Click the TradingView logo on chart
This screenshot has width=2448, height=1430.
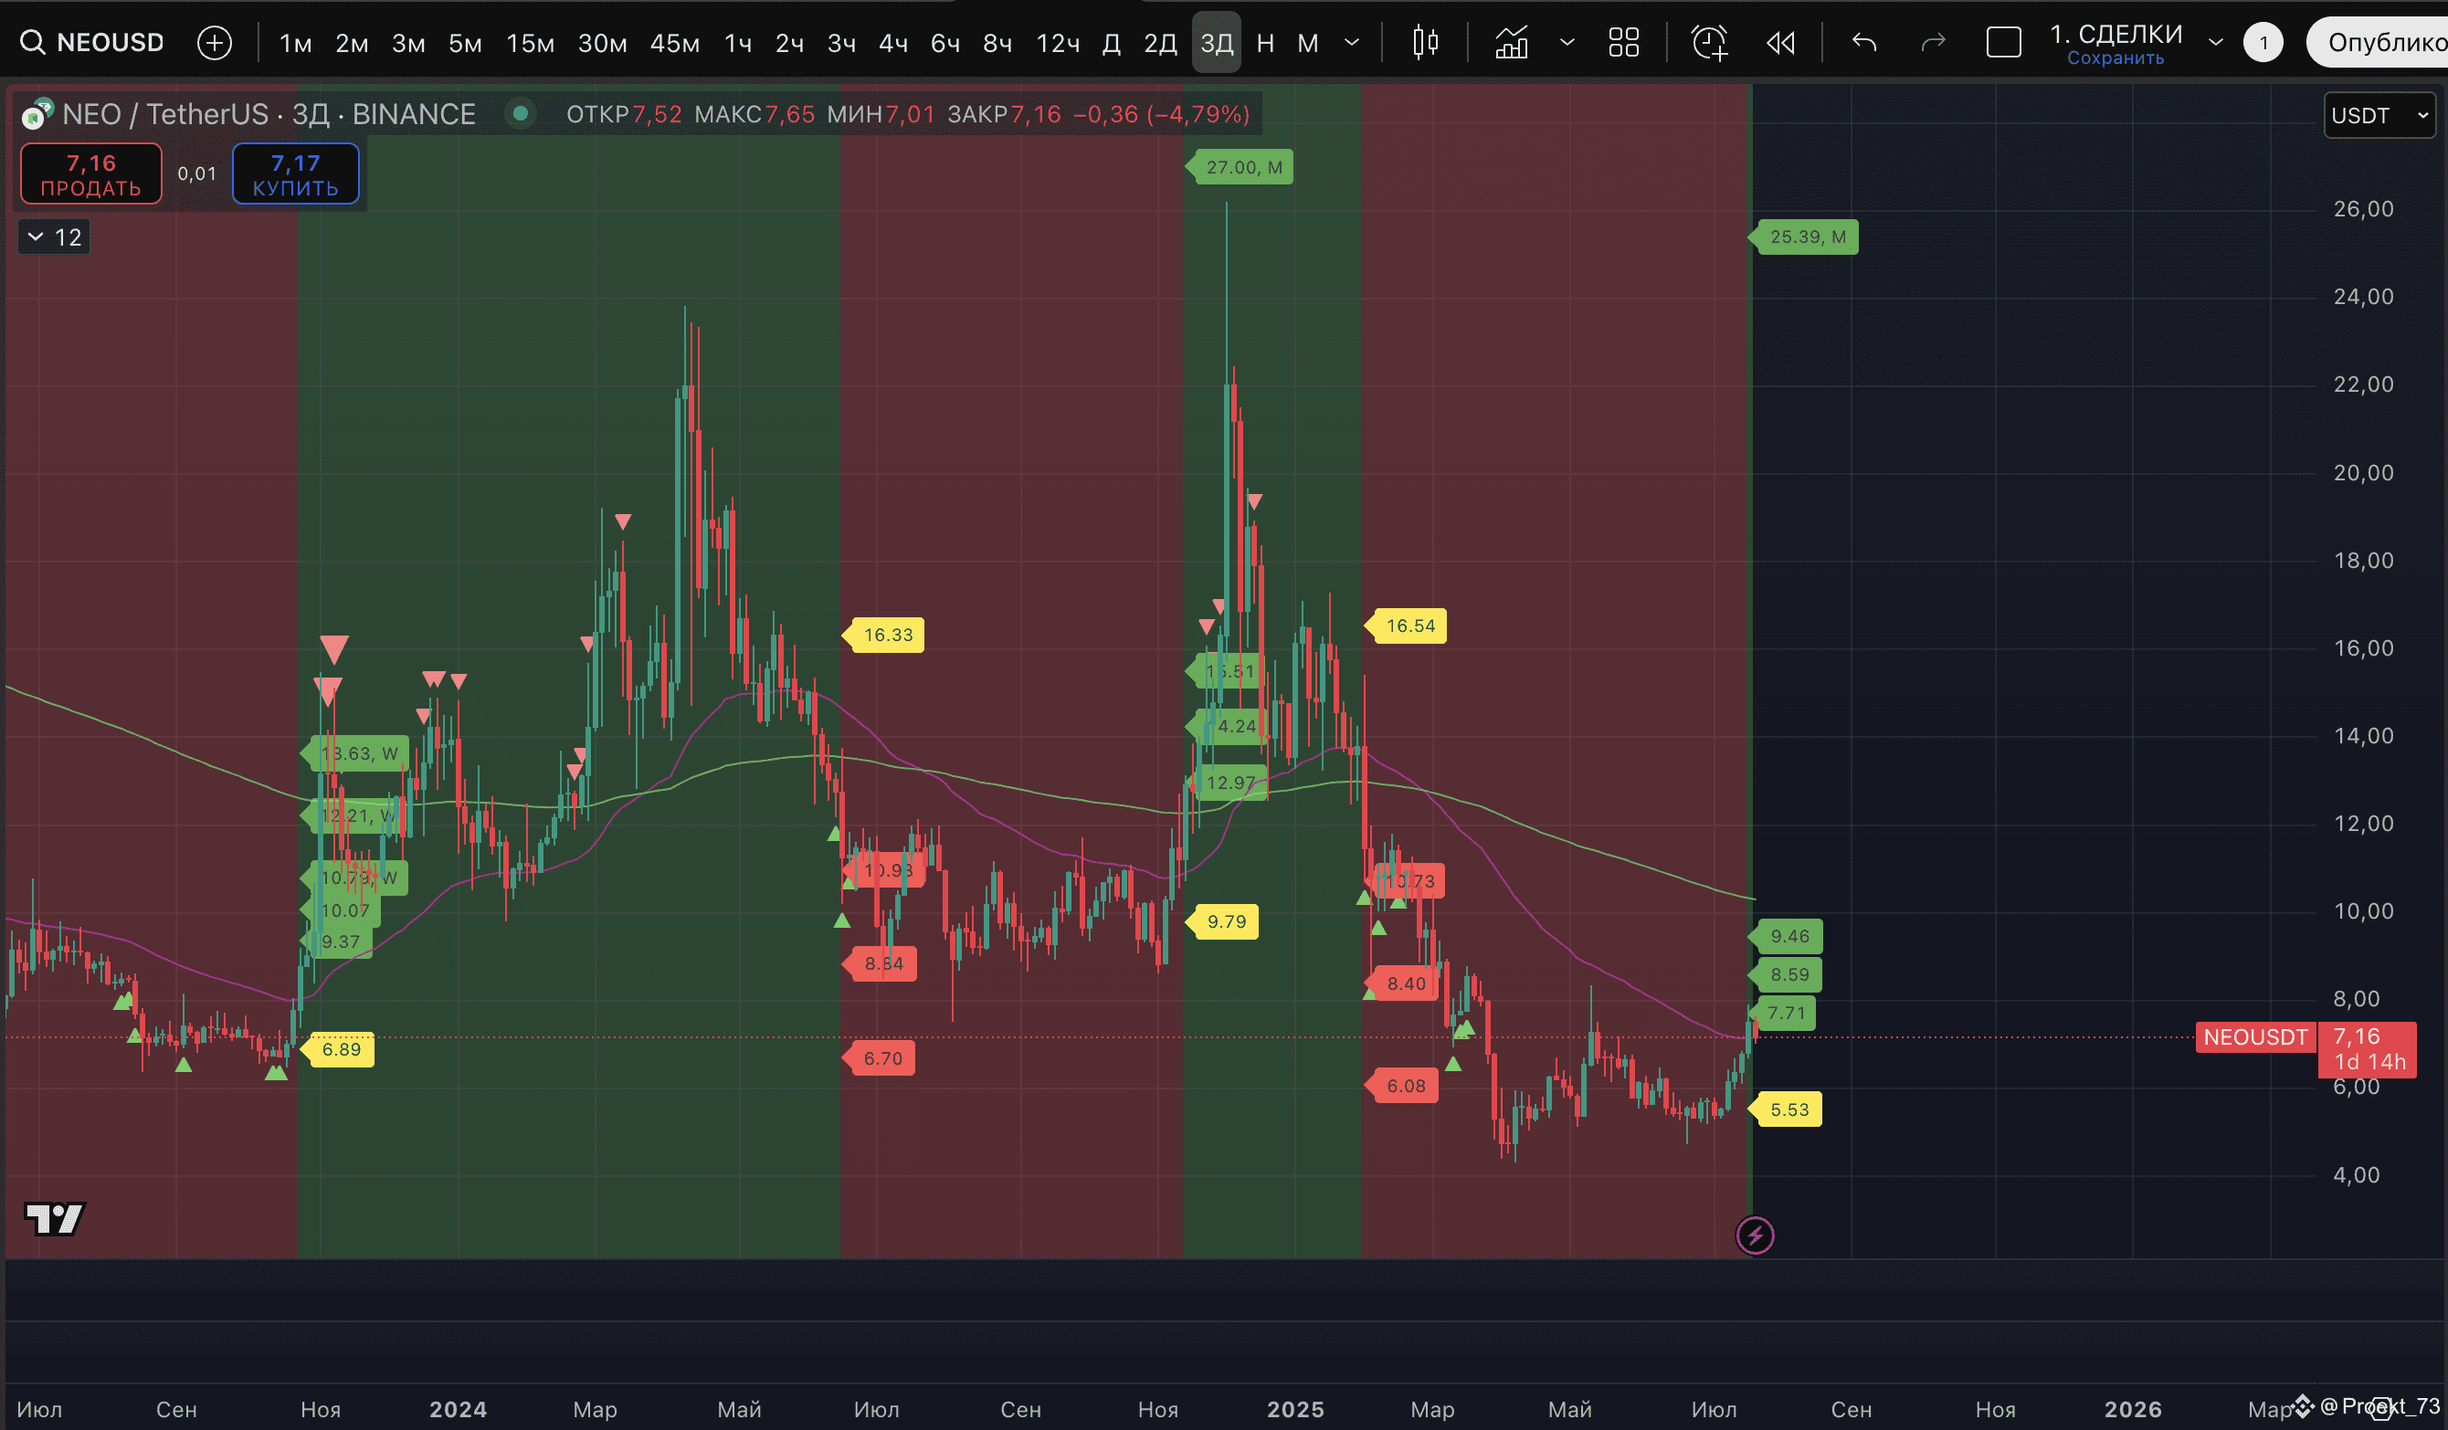(55, 1218)
